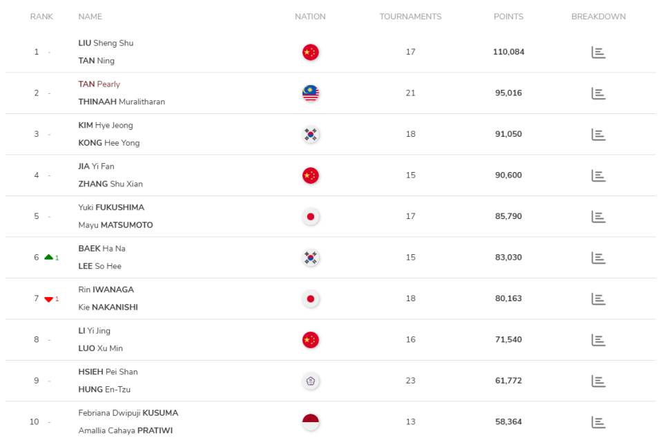Image resolution: width=663 pixels, height=438 pixels.
Task: View breakdown for Fukushima and Matsumoto
Action: 598,217
